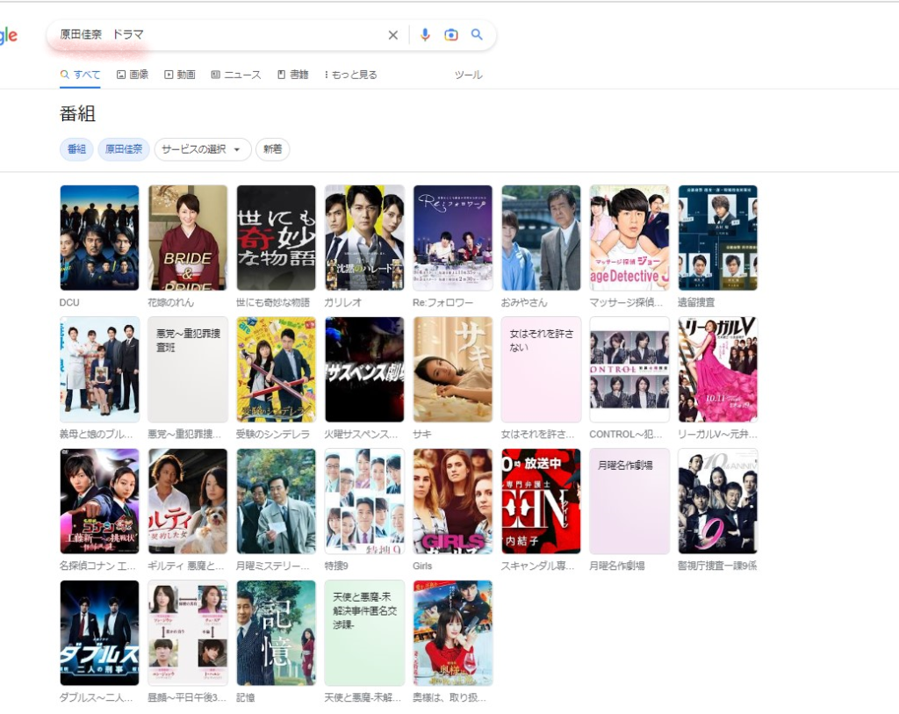This screenshot has height=714, width=899.
Task: Open the ツール options
Action: point(469,75)
